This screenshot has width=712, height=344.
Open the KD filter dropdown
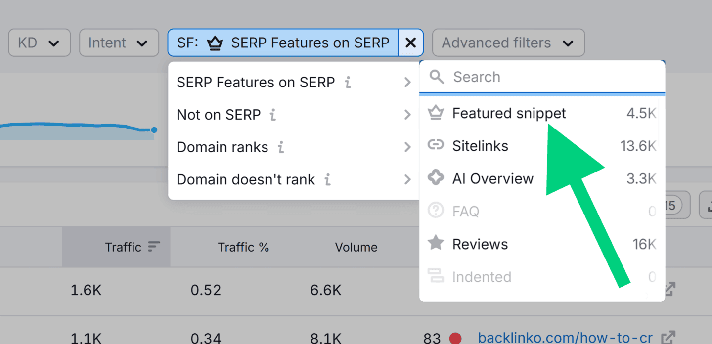(x=39, y=43)
